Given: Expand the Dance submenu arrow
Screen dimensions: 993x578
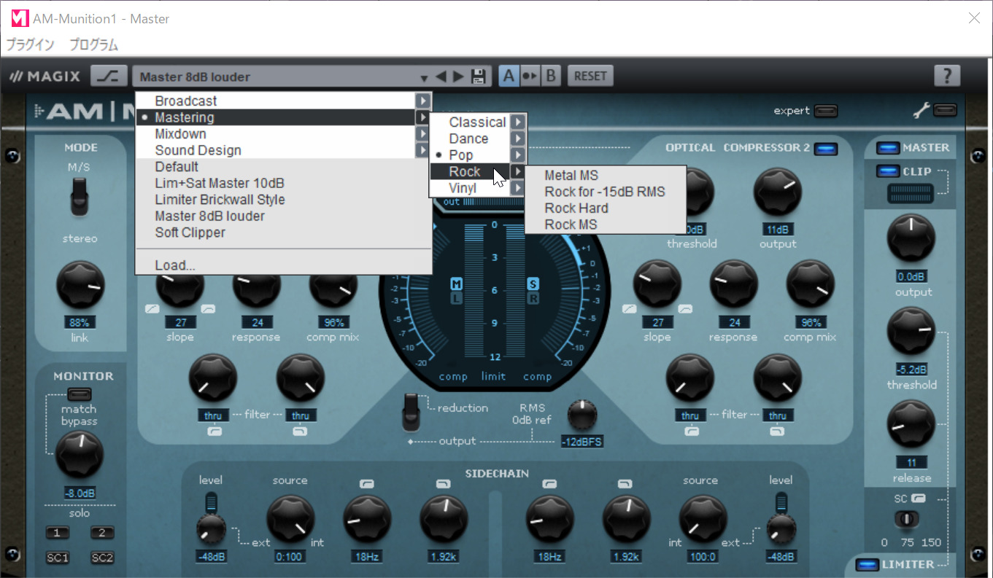Looking at the screenshot, I should tap(517, 138).
